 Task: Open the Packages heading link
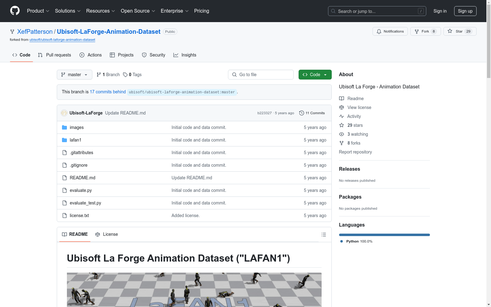[350, 197]
